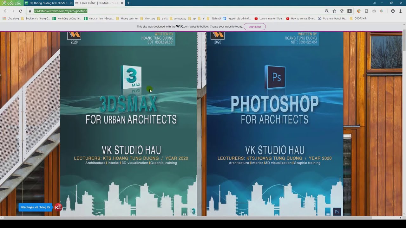Open nguyên tắc để thiết... doc bookmark

237,18
